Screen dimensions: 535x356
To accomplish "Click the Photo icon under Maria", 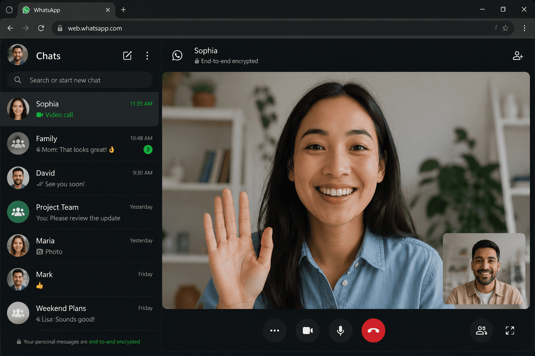I will [x=40, y=252].
